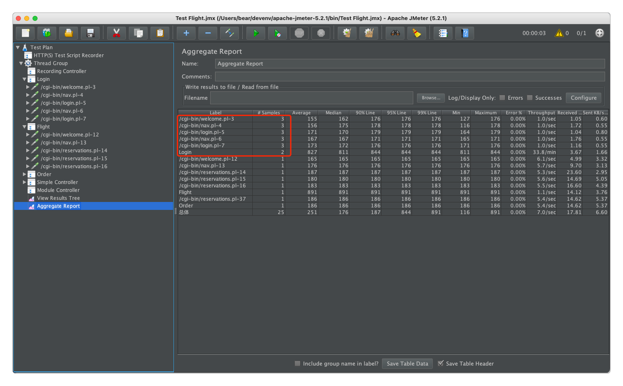This screenshot has width=623, height=386.
Task: Sort table by Throughput column header
Action: [x=541, y=113]
